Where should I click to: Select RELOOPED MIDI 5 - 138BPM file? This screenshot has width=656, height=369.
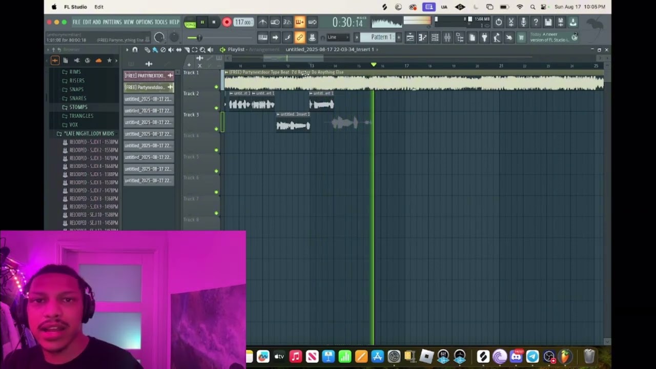coord(90,174)
